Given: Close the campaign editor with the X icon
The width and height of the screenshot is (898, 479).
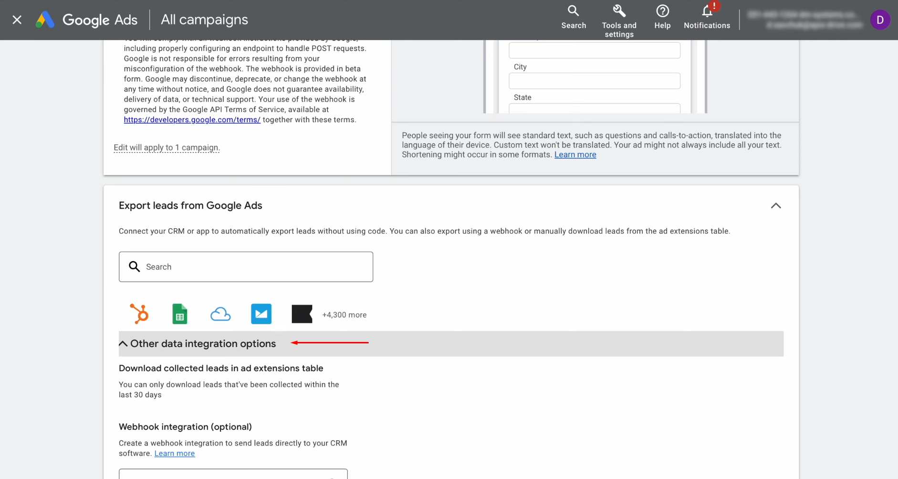Looking at the screenshot, I should point(17,20).
